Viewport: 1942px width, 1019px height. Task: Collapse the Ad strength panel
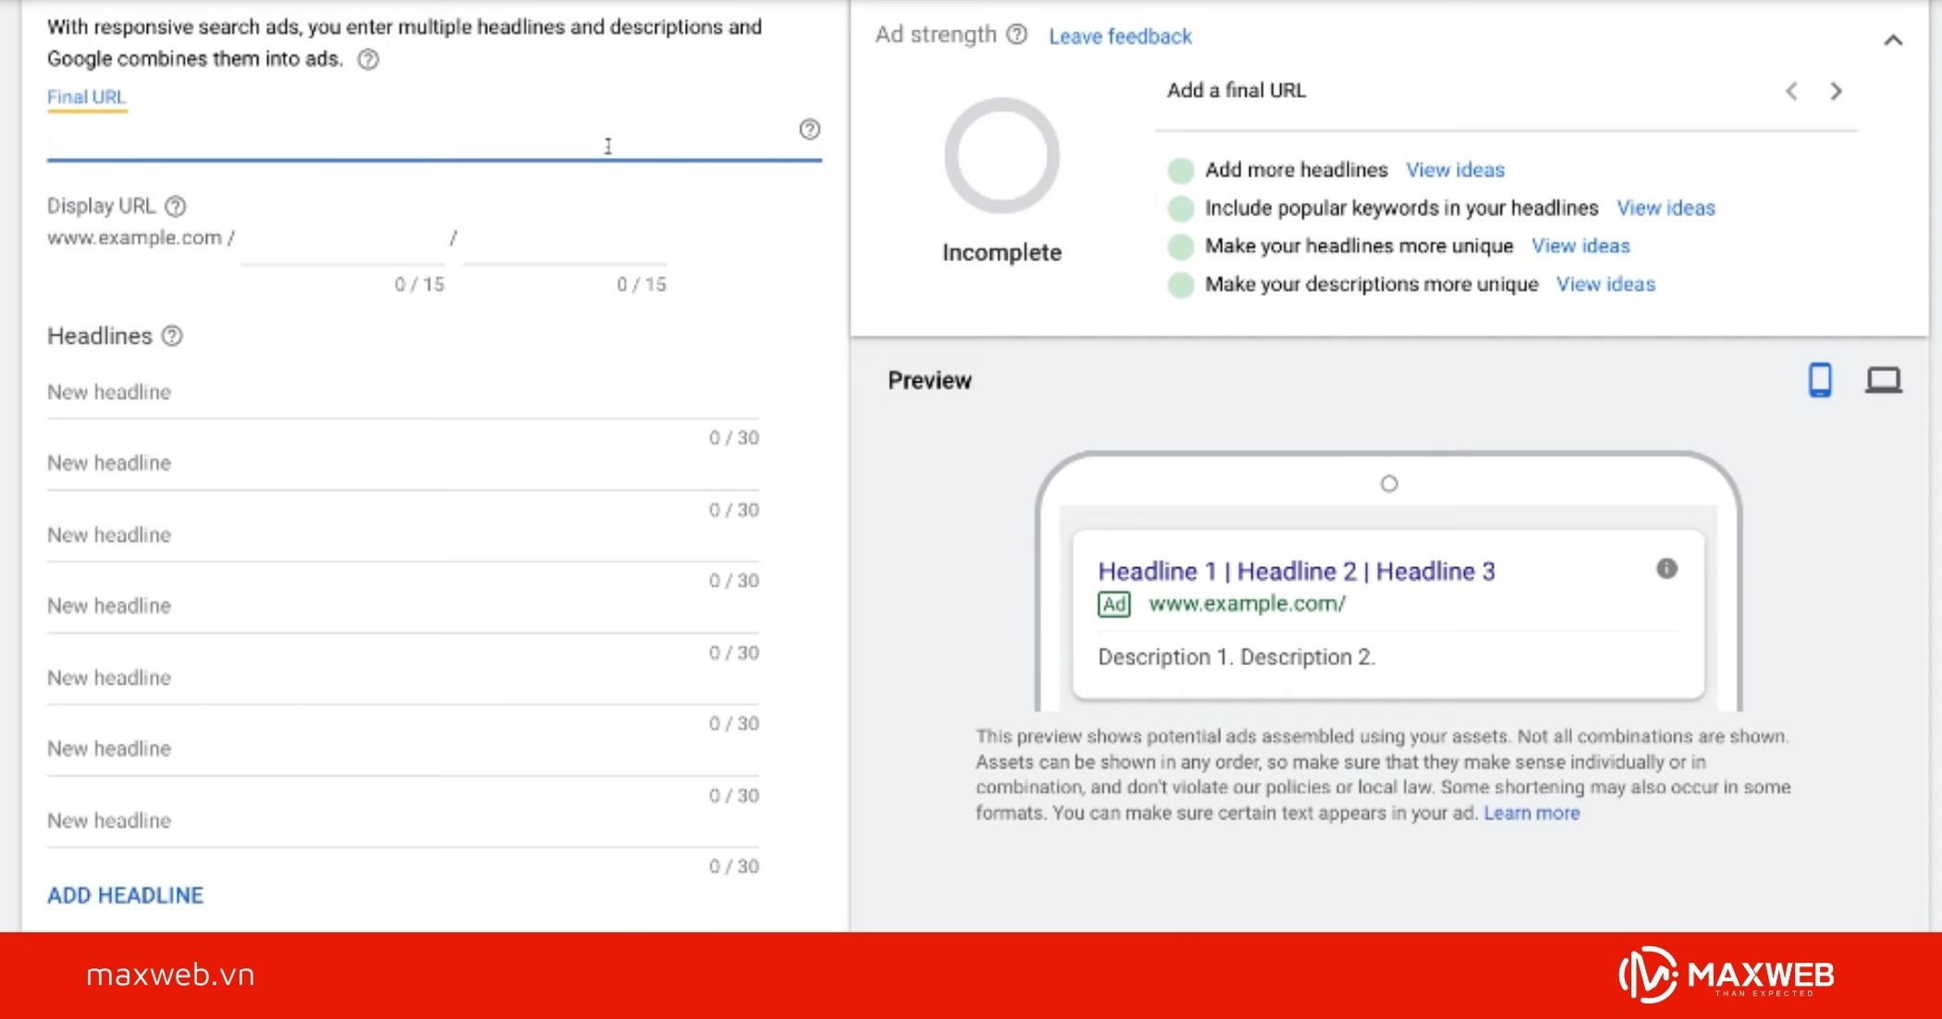(x=1893, y=40)
